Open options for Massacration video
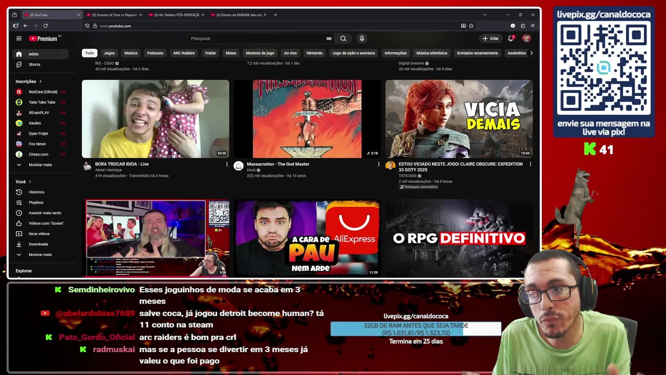 [x=378, y=165]
